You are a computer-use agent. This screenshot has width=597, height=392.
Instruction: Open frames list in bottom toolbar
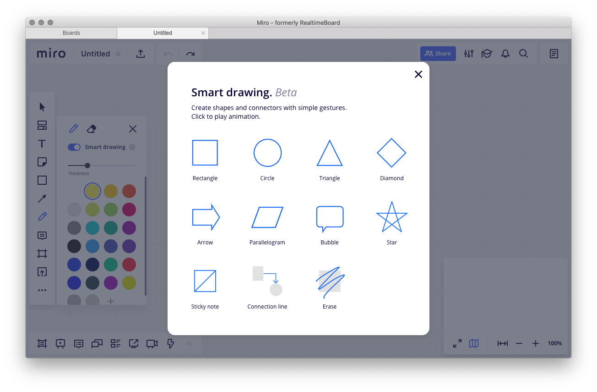point(42,343)
